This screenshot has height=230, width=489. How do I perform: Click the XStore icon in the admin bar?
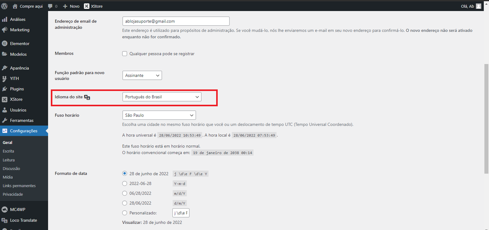pyautogui.click(x=87, y=6)
